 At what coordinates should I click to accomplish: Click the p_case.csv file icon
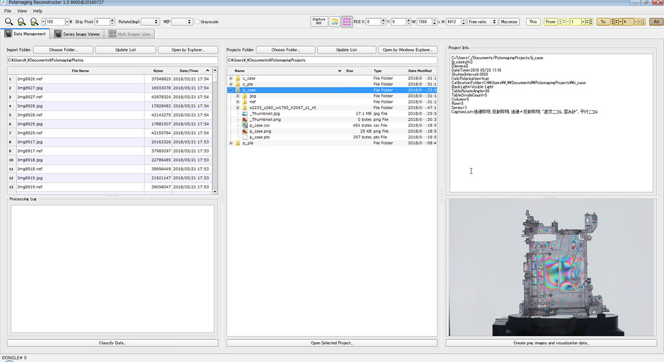pos(245,126)
